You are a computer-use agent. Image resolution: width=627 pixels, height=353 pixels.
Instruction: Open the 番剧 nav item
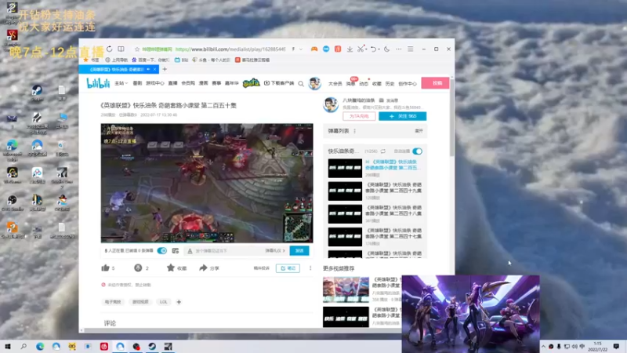point(137,83)
